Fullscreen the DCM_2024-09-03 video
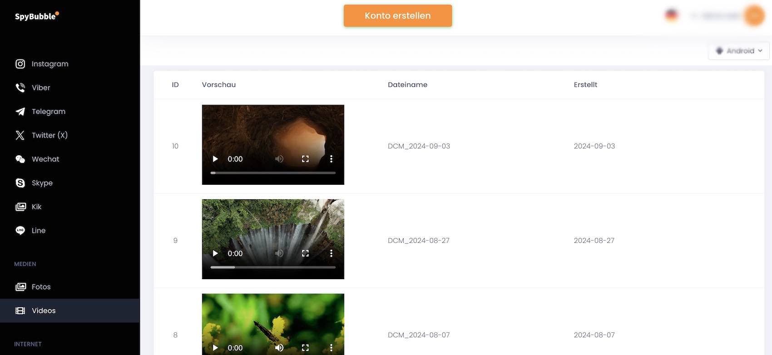 [305, 159]
